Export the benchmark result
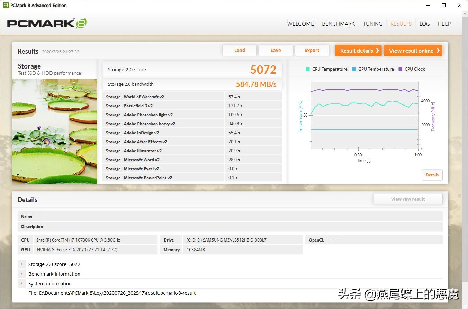This screenshot has height=309, width=468. 312,50
